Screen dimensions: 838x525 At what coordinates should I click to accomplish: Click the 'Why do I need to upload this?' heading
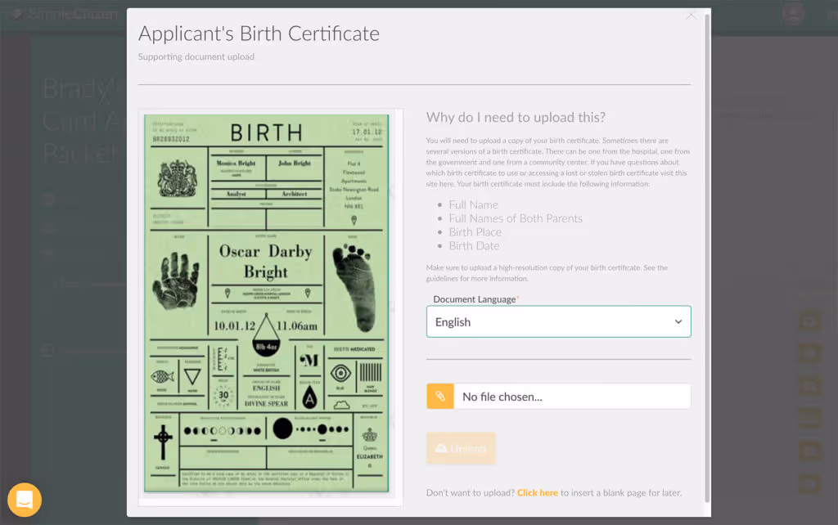point(516,118)
